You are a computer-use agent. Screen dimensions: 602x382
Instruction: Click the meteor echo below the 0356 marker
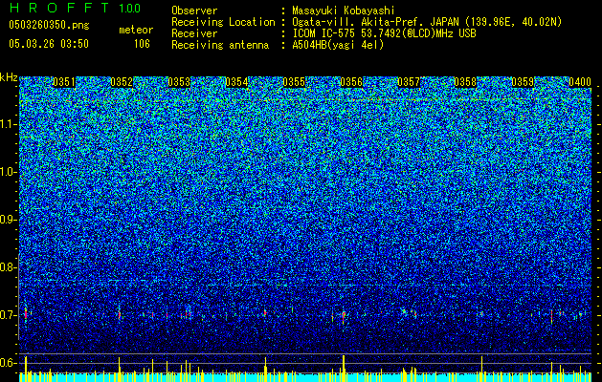click(344, 316)
